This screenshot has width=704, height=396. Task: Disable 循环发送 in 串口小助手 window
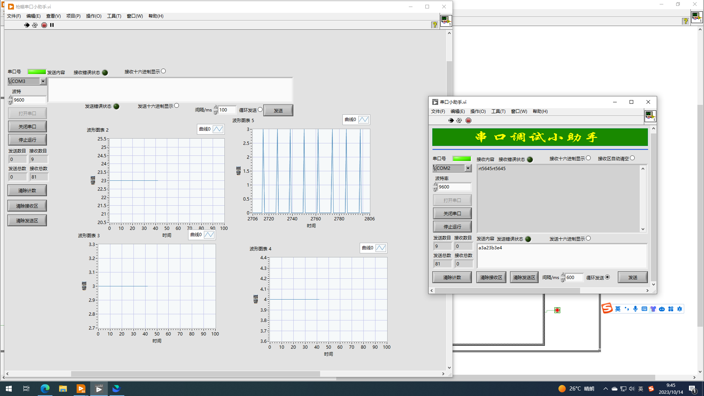click(608, 277)
